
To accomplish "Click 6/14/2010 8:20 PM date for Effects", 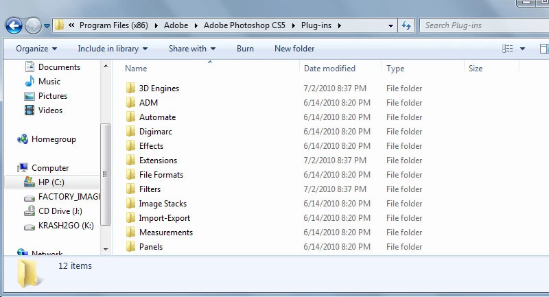I will click(337, 146).
